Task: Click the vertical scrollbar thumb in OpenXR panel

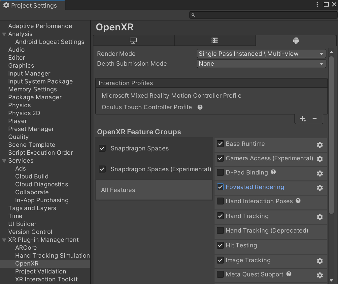Action: click(331, 135)
